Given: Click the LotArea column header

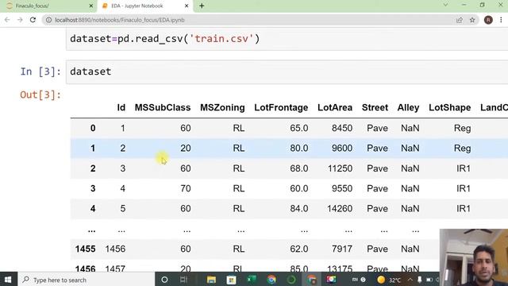Looking at the screenshot, I should (335, 108).
